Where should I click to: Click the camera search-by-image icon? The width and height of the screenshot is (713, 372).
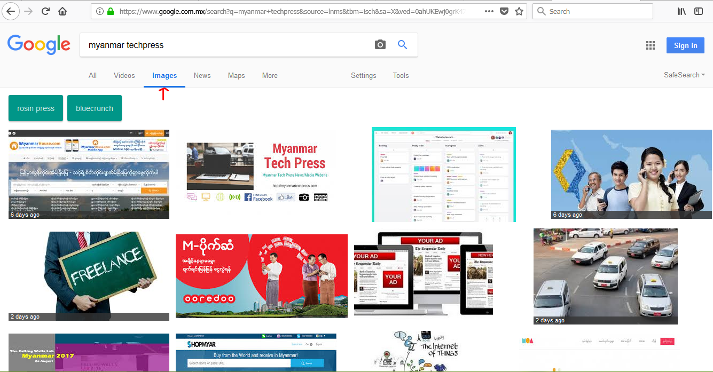(x=380, y=45)
